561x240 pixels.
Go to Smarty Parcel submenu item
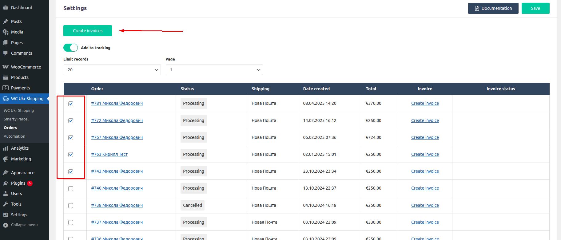(x=16, y=119)
